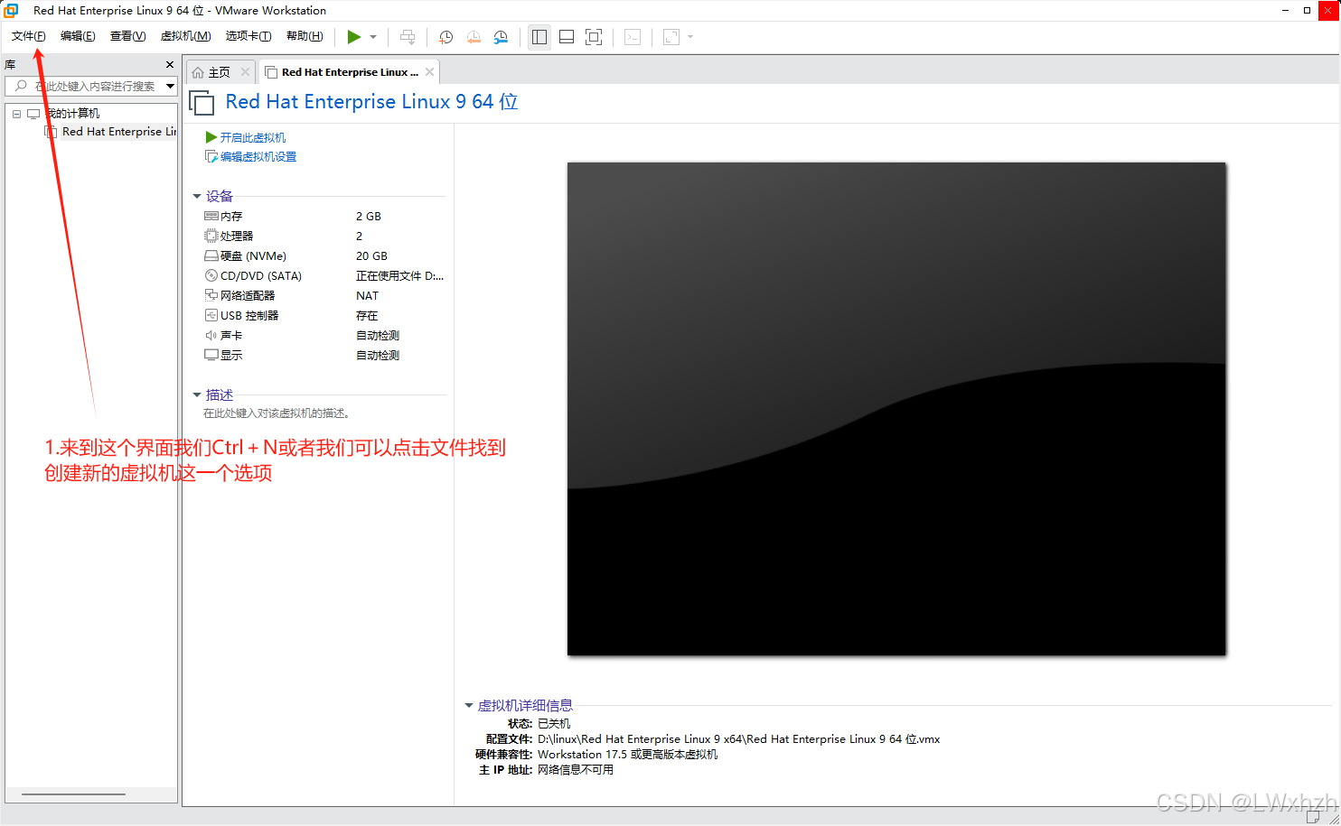Viewport: 1341px width, 826px height.
Task: Click the 声卡 speaker icon
Action: coord(211,335)
